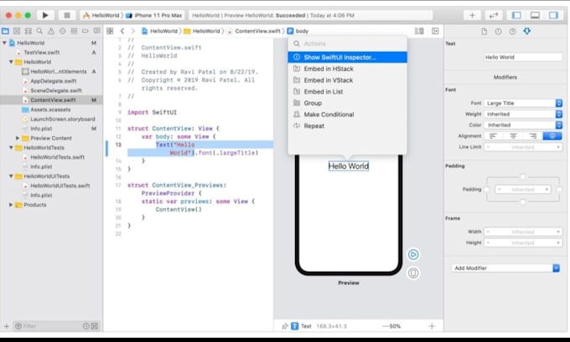
Task: Open the Find navigator magnifier
Action: point(39,31)
